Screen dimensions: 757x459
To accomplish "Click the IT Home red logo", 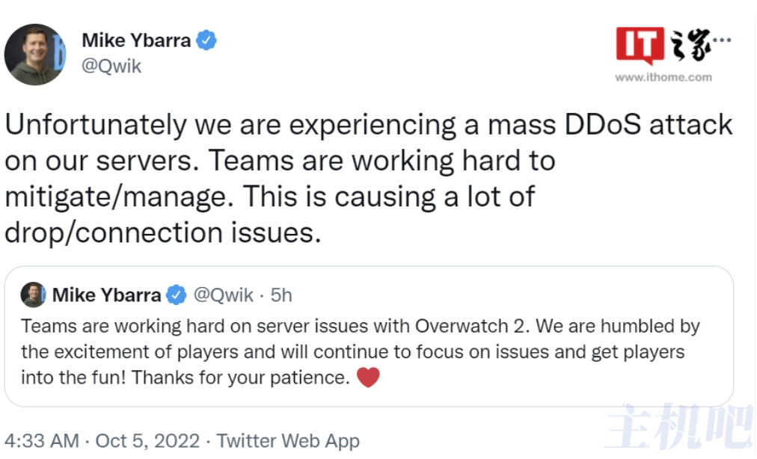I will pos(640,46).
